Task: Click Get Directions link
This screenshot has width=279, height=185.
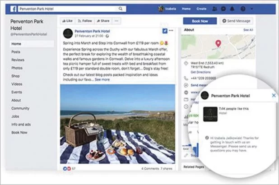Action: coord(200,72)
